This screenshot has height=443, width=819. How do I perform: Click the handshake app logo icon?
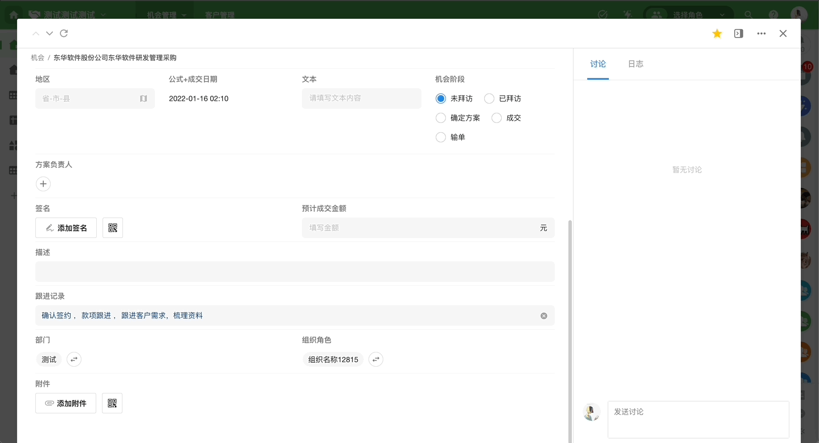[x=34, y=15]
